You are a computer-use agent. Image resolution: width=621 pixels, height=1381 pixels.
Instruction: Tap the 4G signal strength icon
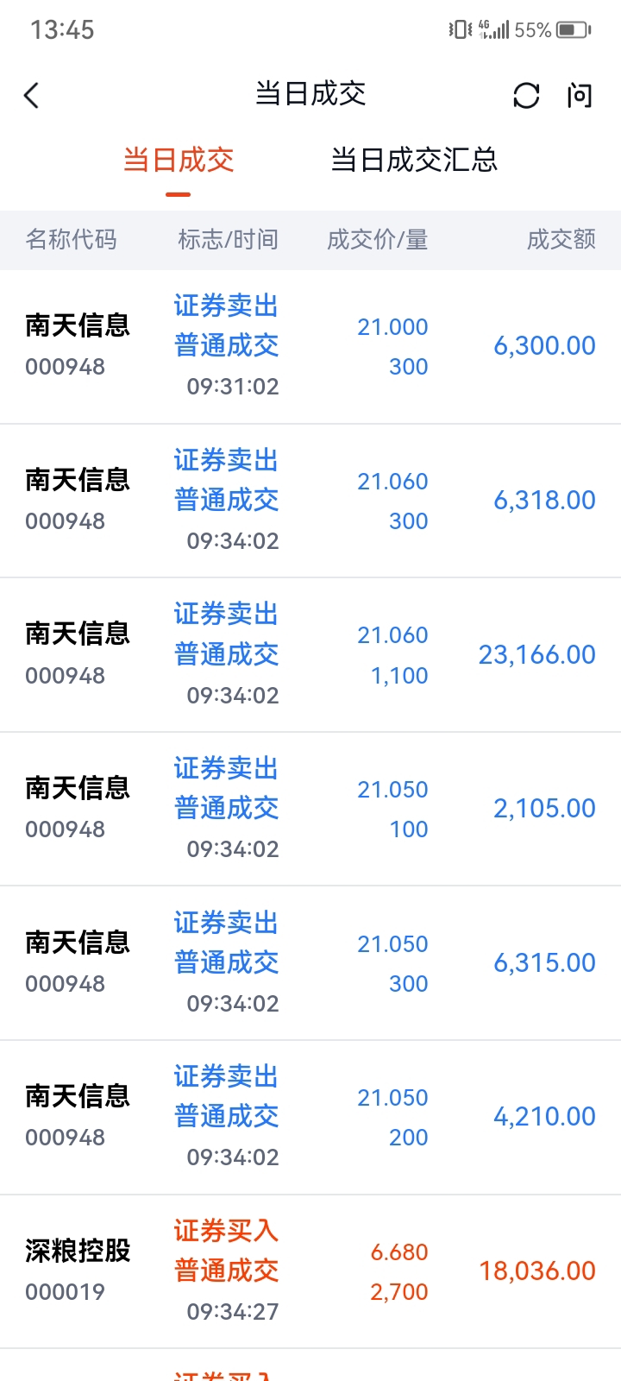coord(494,30)
